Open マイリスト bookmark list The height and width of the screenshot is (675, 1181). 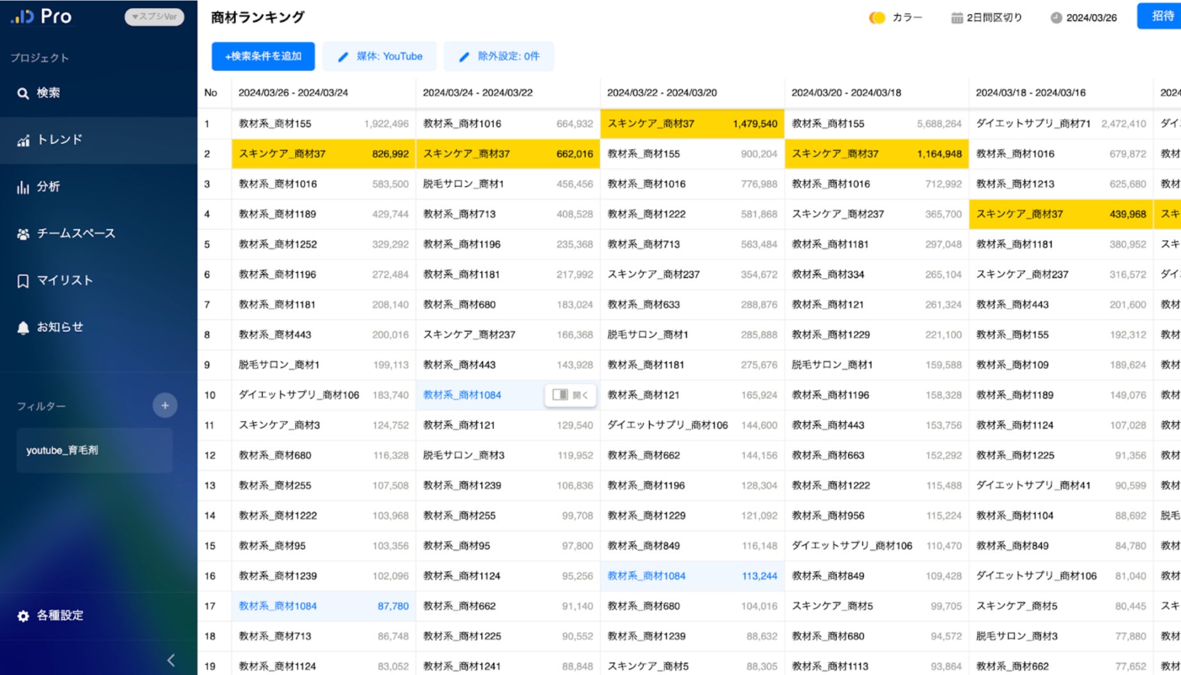[54, 280]
